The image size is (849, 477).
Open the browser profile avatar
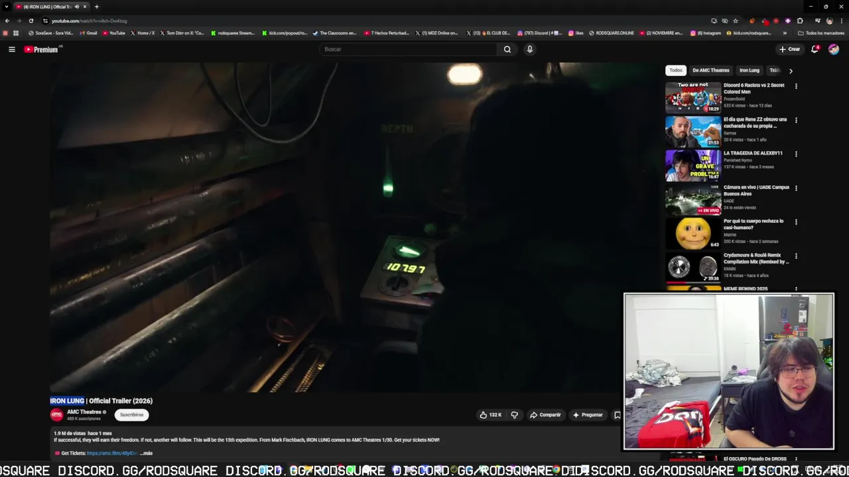point(830,21)
